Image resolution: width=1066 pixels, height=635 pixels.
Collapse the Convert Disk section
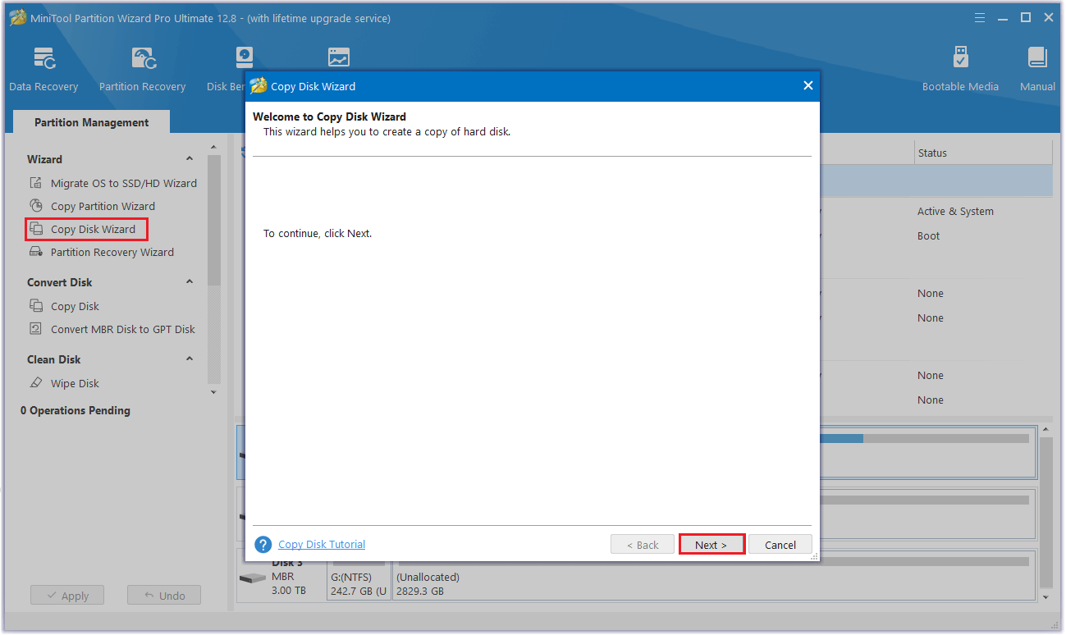coord(190,282)
